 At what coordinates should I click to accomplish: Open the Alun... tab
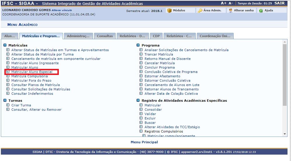pyautogui.click(x=10, y=36)
